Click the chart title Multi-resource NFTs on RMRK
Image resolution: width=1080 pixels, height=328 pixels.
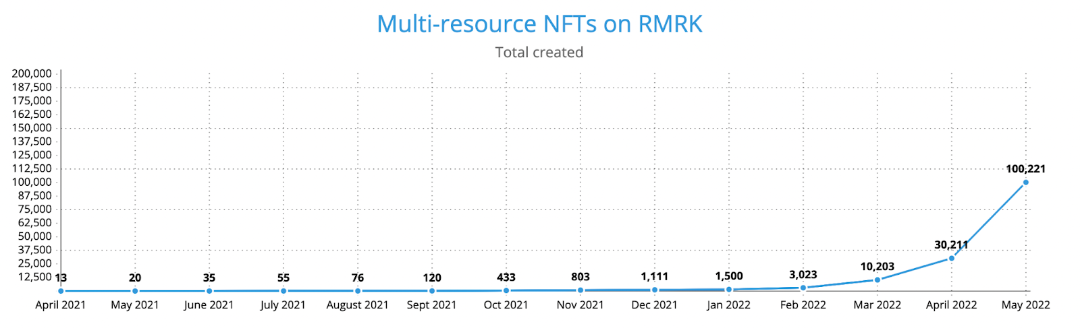pyautogui.click(x=539, y=24)
